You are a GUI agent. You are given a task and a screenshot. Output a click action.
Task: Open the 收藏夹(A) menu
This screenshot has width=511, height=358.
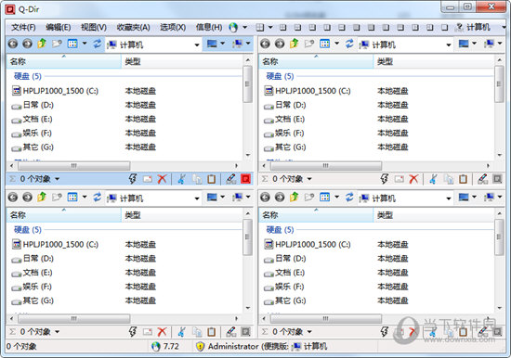click(x=133, y=27)
